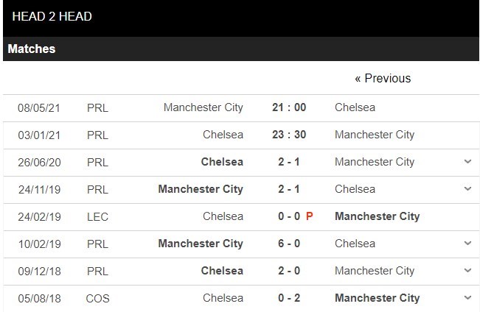Click Manchester City home team on 08/05/21

click(203, 107)
